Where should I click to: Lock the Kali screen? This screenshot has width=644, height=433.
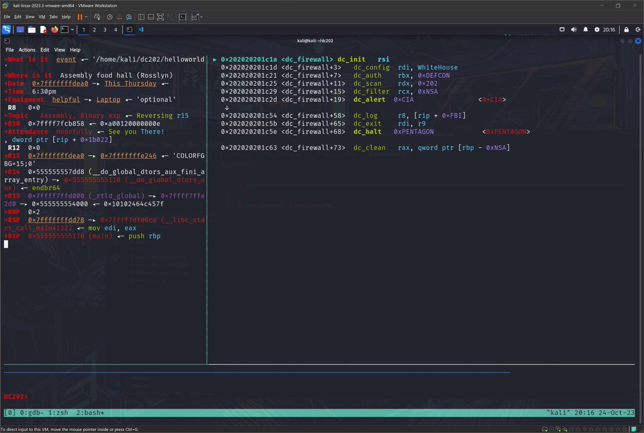(x=627, y=30)
